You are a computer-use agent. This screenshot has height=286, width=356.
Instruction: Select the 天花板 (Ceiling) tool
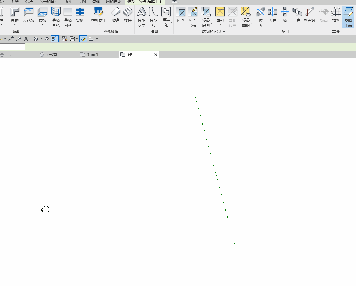point(29,15)
